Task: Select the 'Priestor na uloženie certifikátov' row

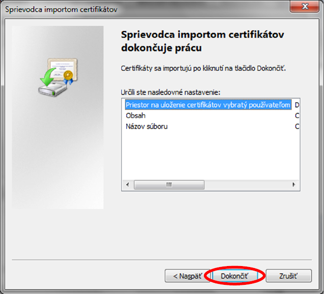Action: [208, 105]
